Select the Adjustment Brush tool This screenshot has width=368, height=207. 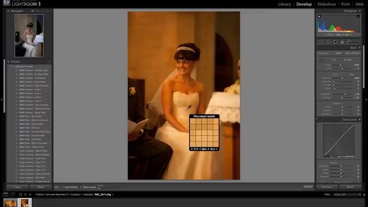click(353, 42)
